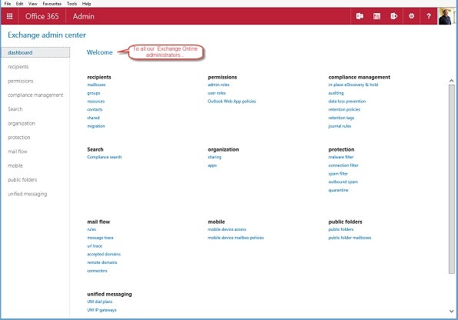
Task: Open the user roles link
Action: (x=216, y=93)
